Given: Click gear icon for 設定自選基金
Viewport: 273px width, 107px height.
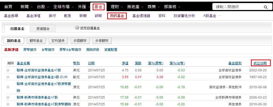Looking at the screenshot, I should pos(77,28).
